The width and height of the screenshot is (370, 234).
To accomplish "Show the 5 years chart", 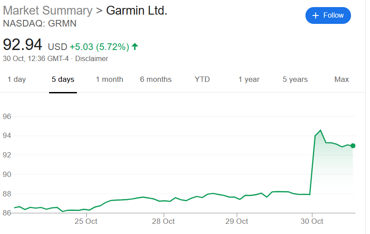I will click(x=295, y=79).
